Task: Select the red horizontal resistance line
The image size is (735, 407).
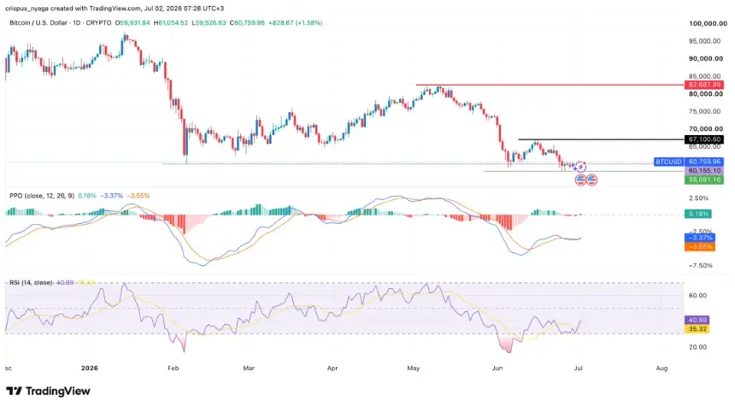Action: pyautogui.click(x=550, y=85)
